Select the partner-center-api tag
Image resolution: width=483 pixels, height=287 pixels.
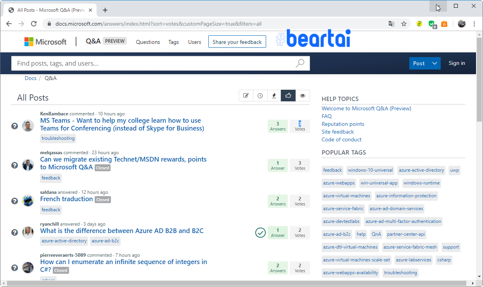coord(406,234)
